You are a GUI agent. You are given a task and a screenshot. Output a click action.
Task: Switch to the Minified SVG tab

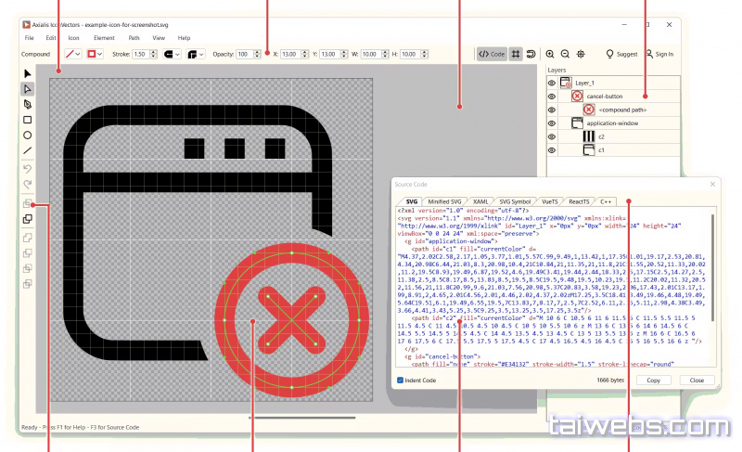click(x=443, y=200)
